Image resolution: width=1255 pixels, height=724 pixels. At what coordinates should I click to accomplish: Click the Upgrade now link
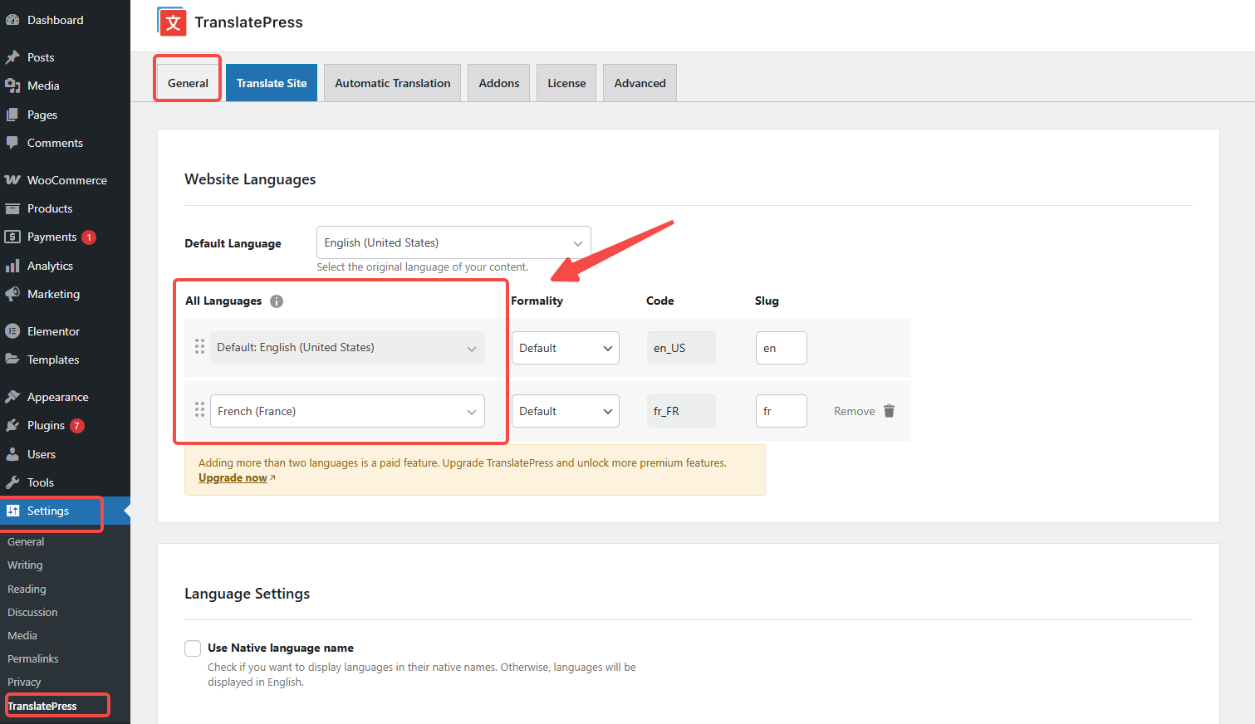pos(232,477)
